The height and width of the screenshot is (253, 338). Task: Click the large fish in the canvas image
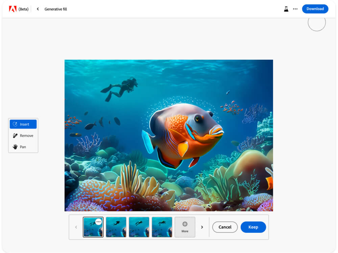[184, 133]
